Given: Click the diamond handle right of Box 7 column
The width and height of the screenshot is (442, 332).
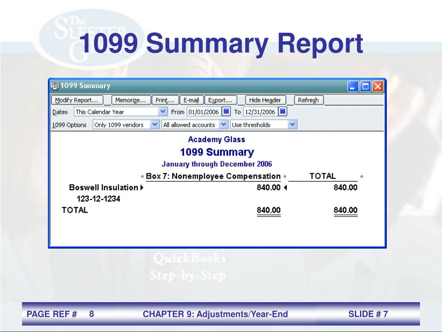Looking at the screenshot, I should pos(285,176).
